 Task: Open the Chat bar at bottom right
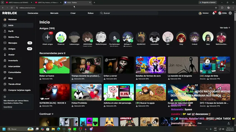click(x=214, y=123)
